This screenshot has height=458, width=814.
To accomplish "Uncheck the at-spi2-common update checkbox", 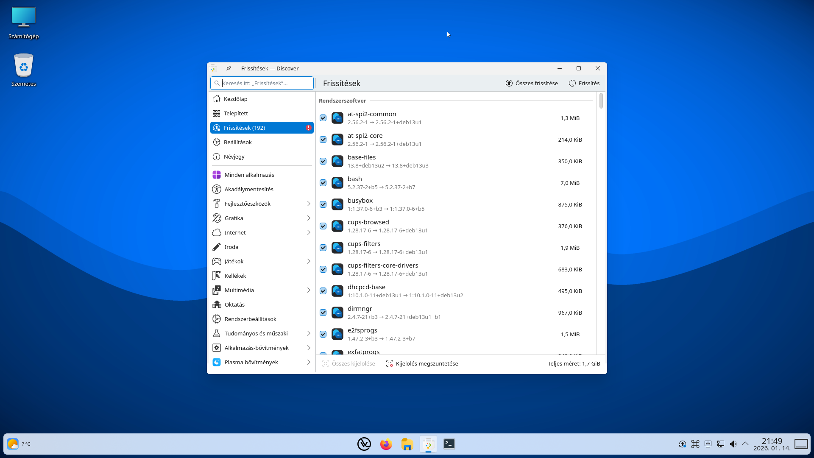I will click(x=323, y=118).
